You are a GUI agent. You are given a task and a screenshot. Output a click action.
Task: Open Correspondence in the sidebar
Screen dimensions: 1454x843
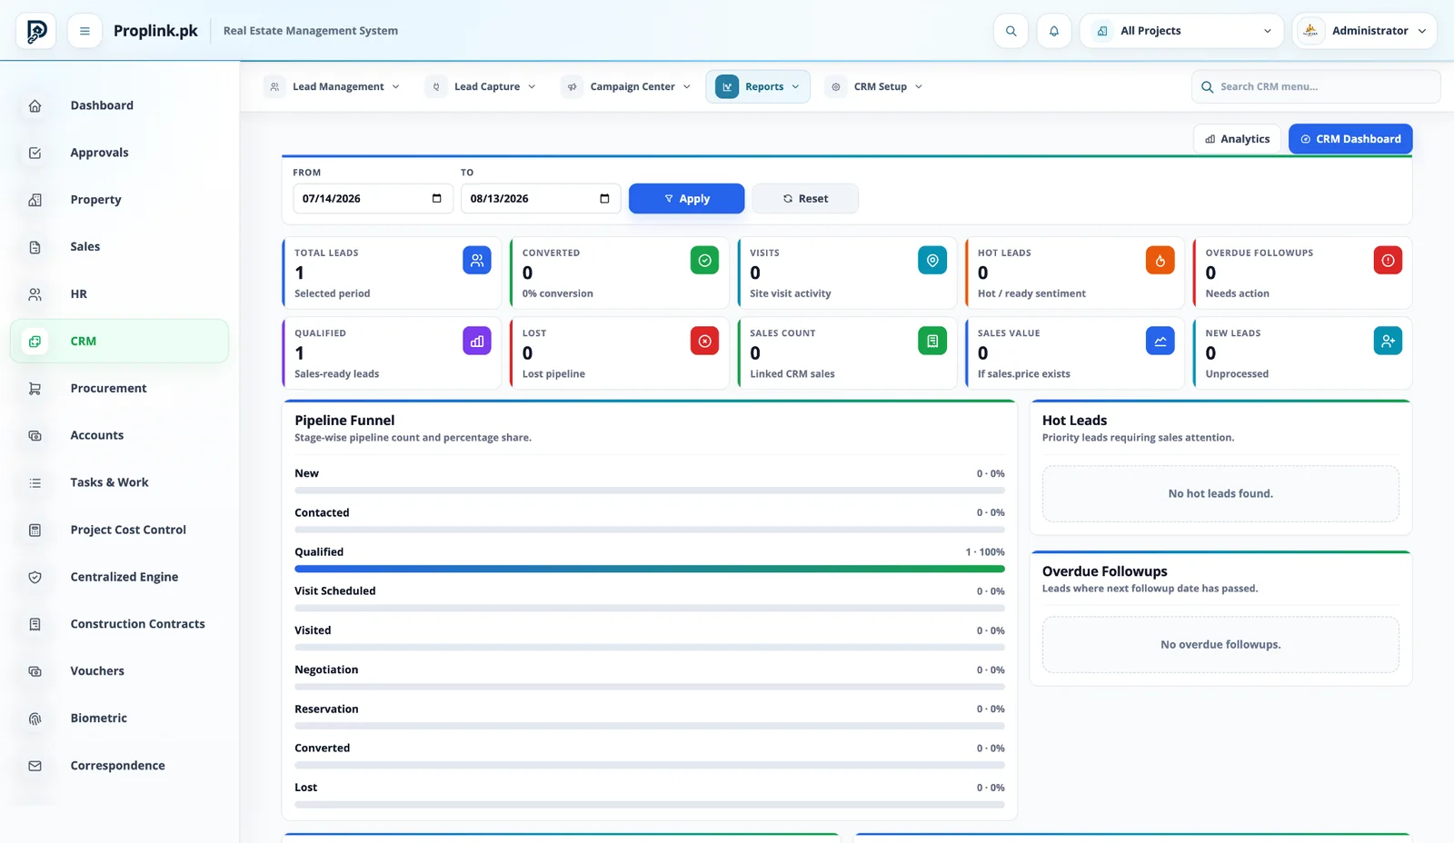point(119,766)
